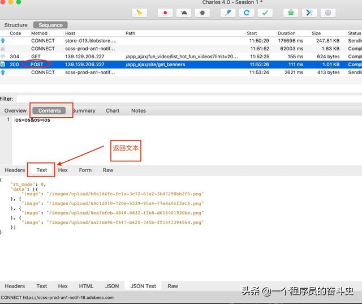Enable breakpoints with the hexagon icon
Screen dimensions: 362x304
(202, 12)
